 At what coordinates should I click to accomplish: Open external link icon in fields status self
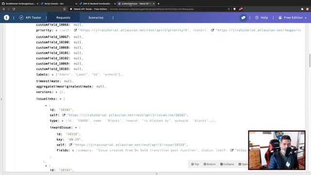(232, 150)
